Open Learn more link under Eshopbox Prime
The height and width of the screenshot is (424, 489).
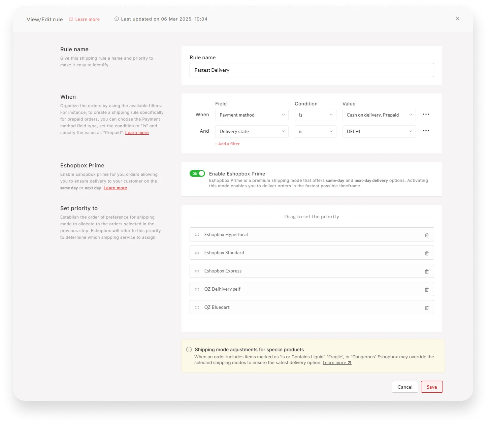click(x=115, y=188)
